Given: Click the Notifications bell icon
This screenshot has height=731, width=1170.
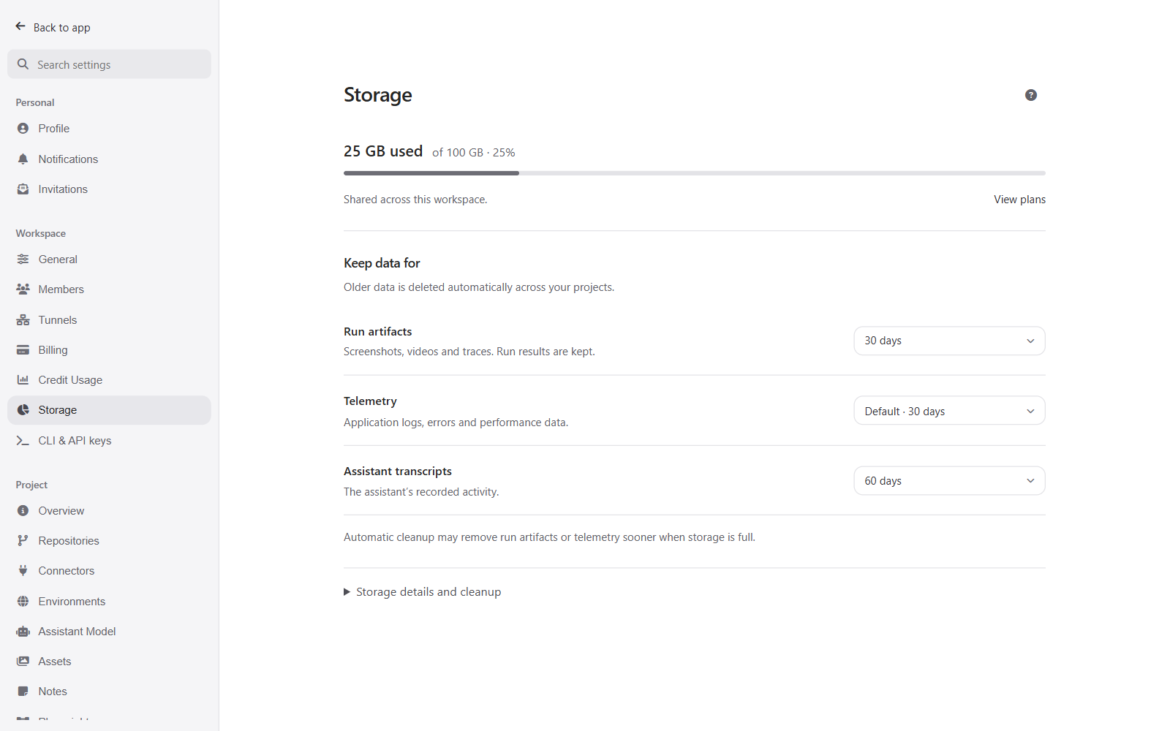Looking at the screenshot, I should (x=23, y=159).
